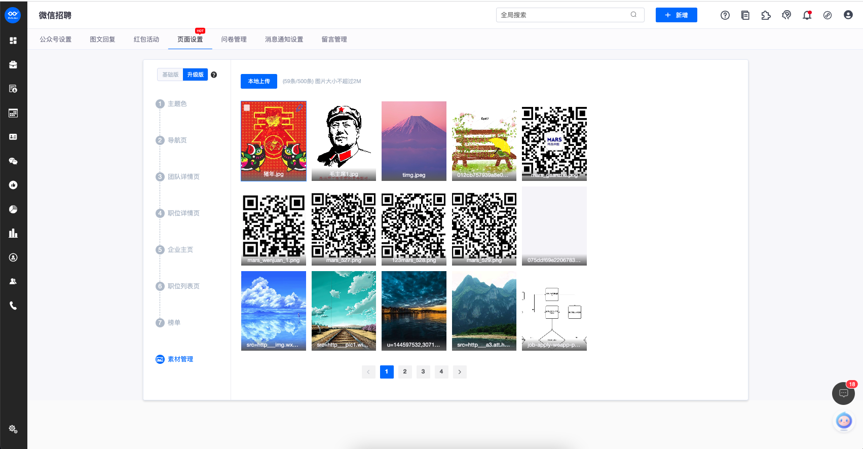The height and width of the screenshot is (449, 863).
Task: Open the documents icon in header
Action: point(745,15)
